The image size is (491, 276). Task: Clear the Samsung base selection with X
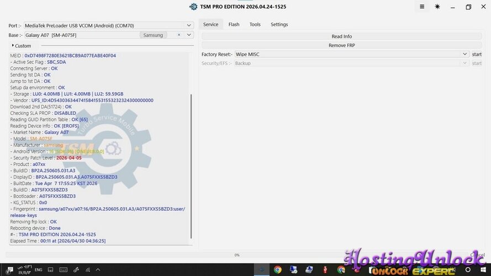[179, 35]
